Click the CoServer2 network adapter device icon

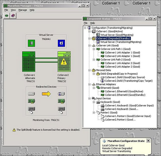(x=61, y=101)
